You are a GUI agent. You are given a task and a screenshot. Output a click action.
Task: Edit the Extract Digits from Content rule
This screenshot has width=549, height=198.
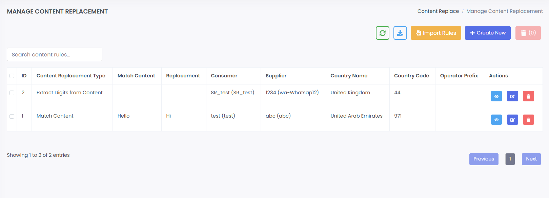pyautogui.click(x=512, y=96)
